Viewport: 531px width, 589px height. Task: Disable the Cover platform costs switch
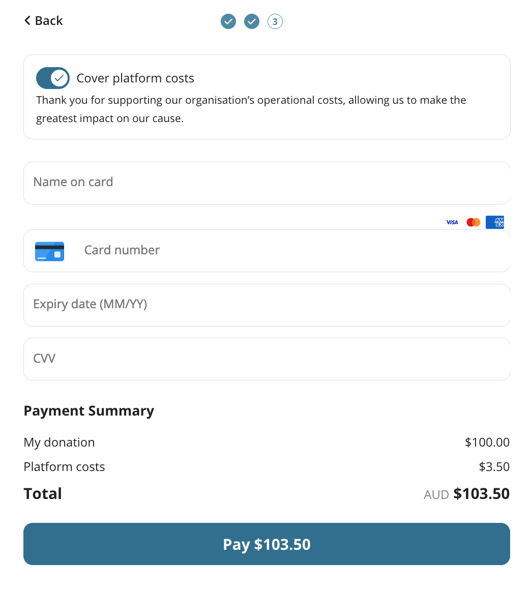[x=52, y=78]
